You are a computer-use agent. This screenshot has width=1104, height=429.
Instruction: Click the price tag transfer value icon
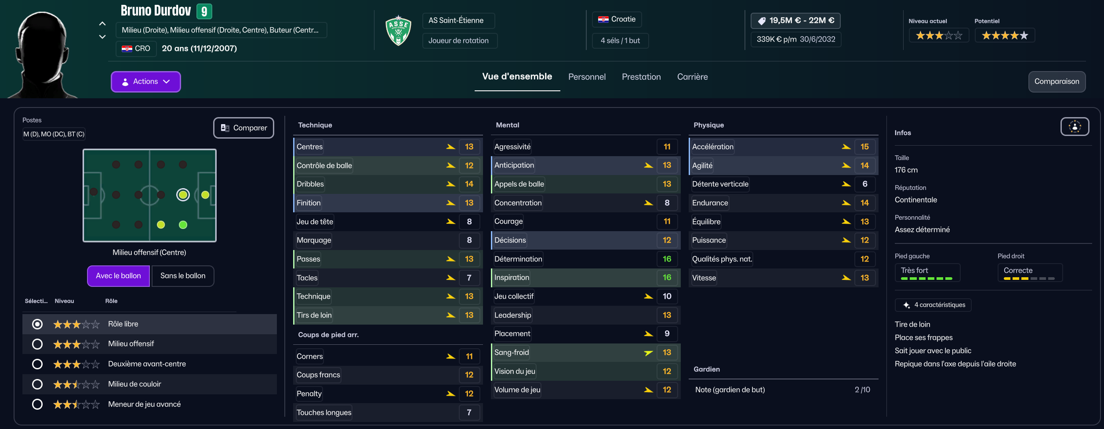click(x=762, y=21)
